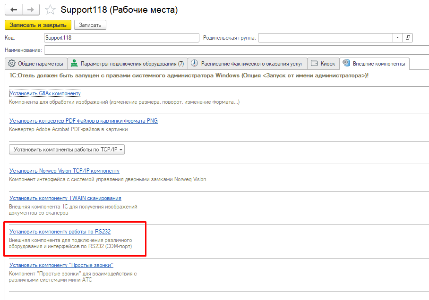Click the мини-АТС description text
Viewport: 429px width, 300px height.
tap(73, 277)
